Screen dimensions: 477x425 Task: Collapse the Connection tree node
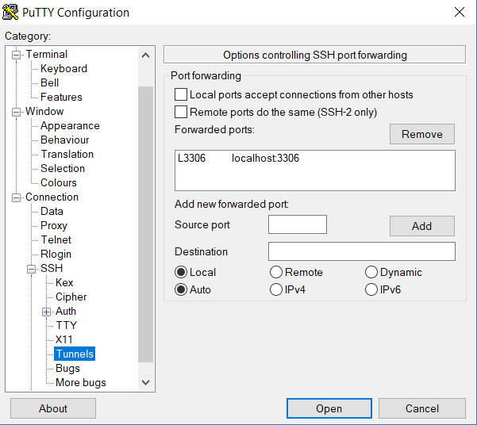click(16, 198)
